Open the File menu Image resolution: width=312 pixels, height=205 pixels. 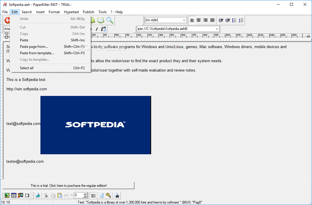5,12
